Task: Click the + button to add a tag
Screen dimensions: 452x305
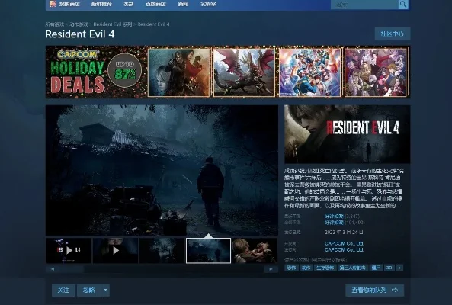Action: (x=399, y=268)
